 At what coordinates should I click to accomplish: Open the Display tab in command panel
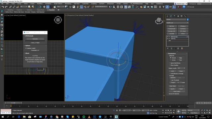pyautogui.click(x=182, y=16)
